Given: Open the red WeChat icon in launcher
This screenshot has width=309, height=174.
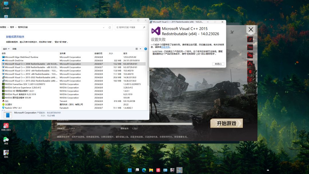Looking at the screenshot, I should click(250, 55).
